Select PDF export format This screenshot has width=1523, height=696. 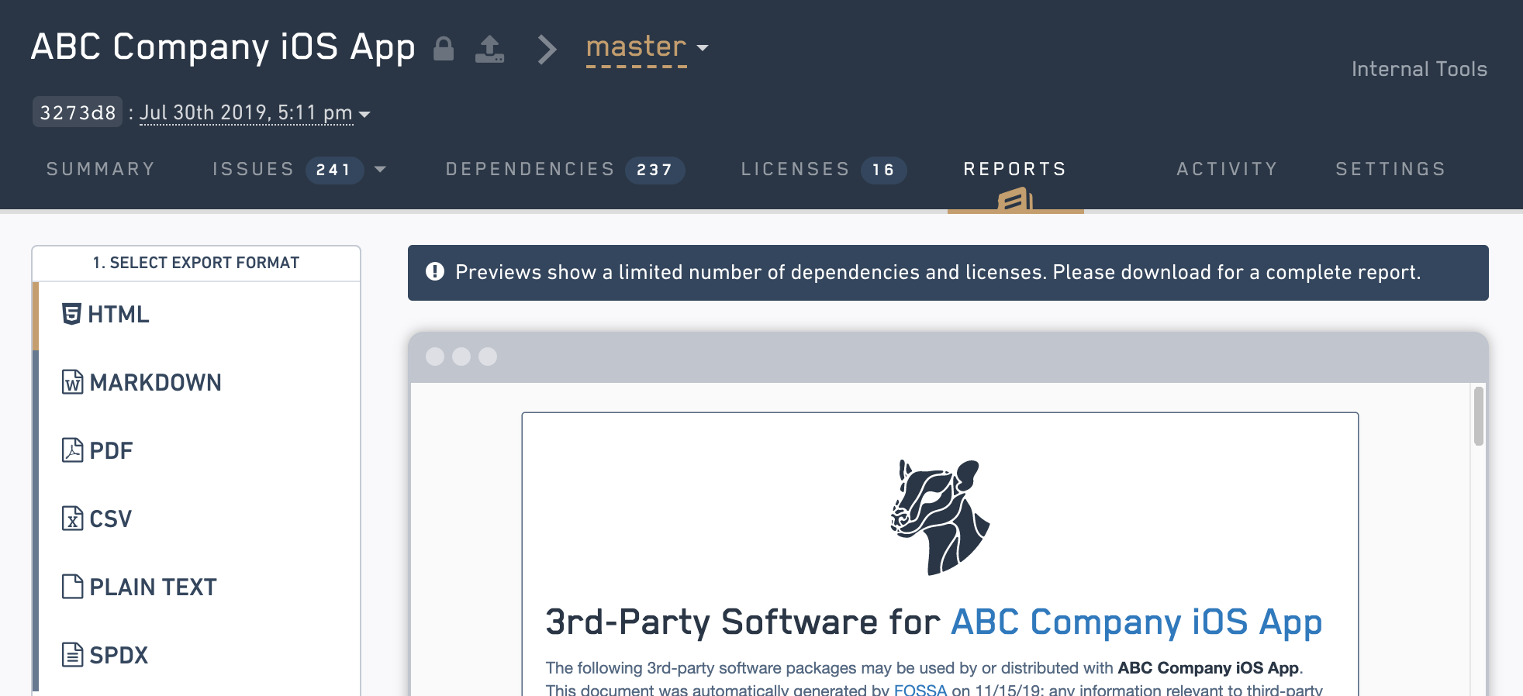(199, 451)
